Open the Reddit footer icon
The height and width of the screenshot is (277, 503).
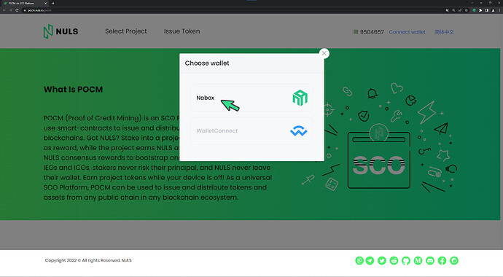click(394, 261)
